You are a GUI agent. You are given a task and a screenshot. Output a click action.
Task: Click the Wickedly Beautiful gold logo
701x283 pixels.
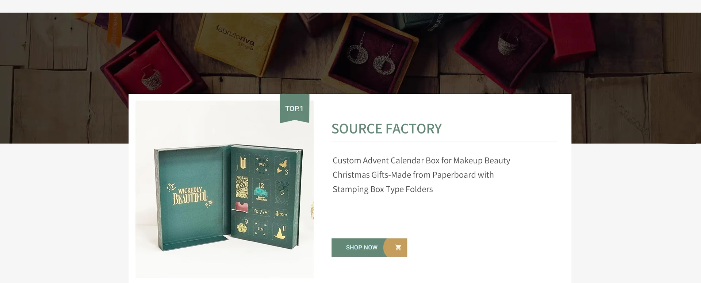coord(190,195)
